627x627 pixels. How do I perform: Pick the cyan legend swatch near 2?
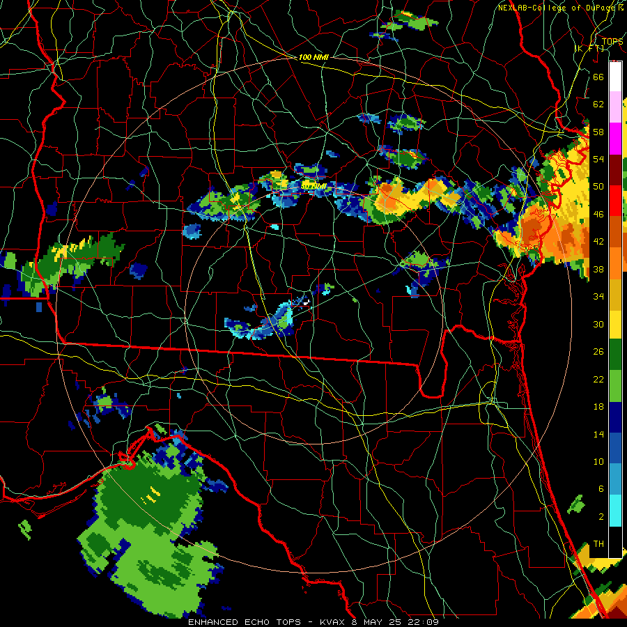pos(615,511)
